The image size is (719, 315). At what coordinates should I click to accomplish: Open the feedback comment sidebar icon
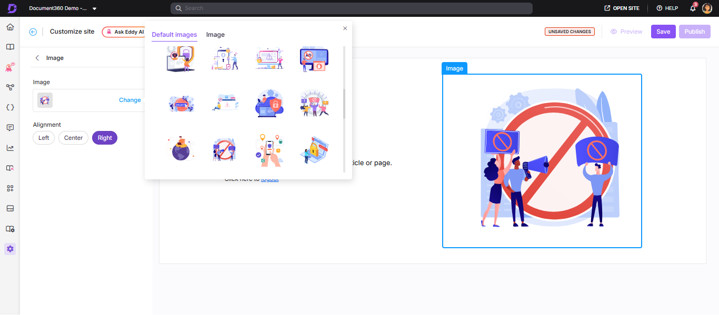(10, 128)
